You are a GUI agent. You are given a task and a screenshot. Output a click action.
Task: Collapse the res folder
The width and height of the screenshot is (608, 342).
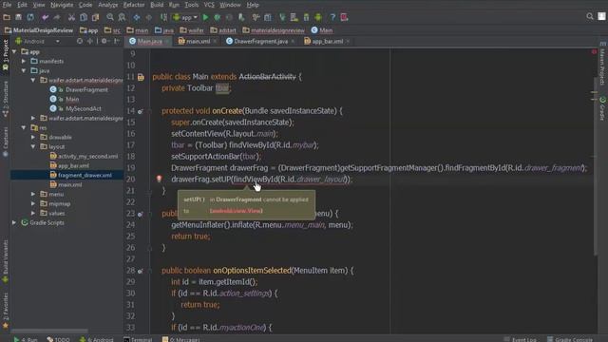[24, 127]
